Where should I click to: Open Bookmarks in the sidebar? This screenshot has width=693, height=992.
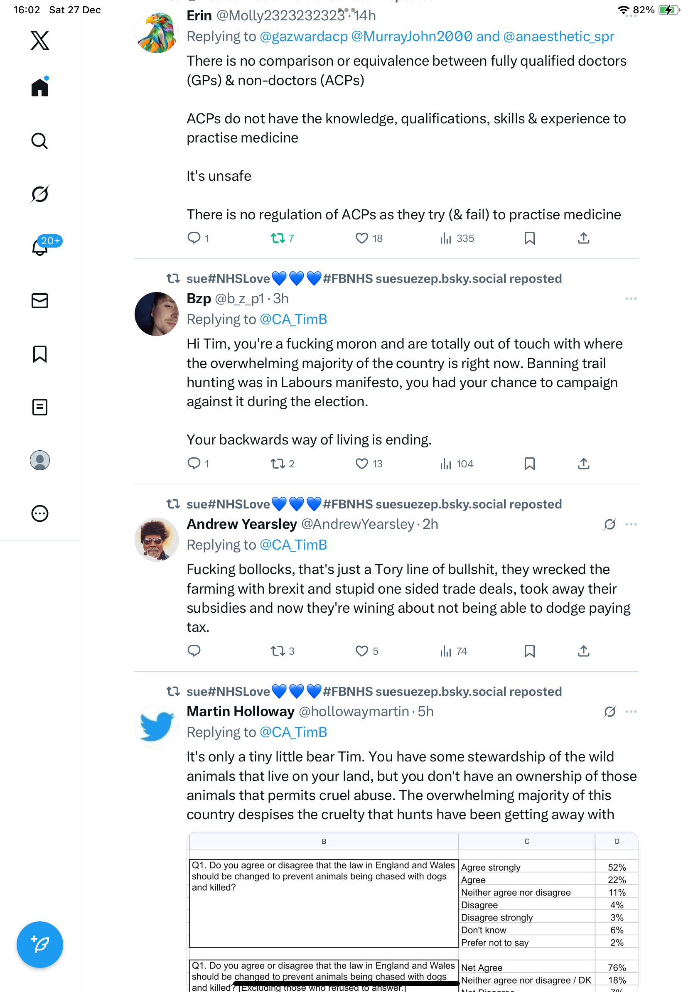[x=40, y=354]
